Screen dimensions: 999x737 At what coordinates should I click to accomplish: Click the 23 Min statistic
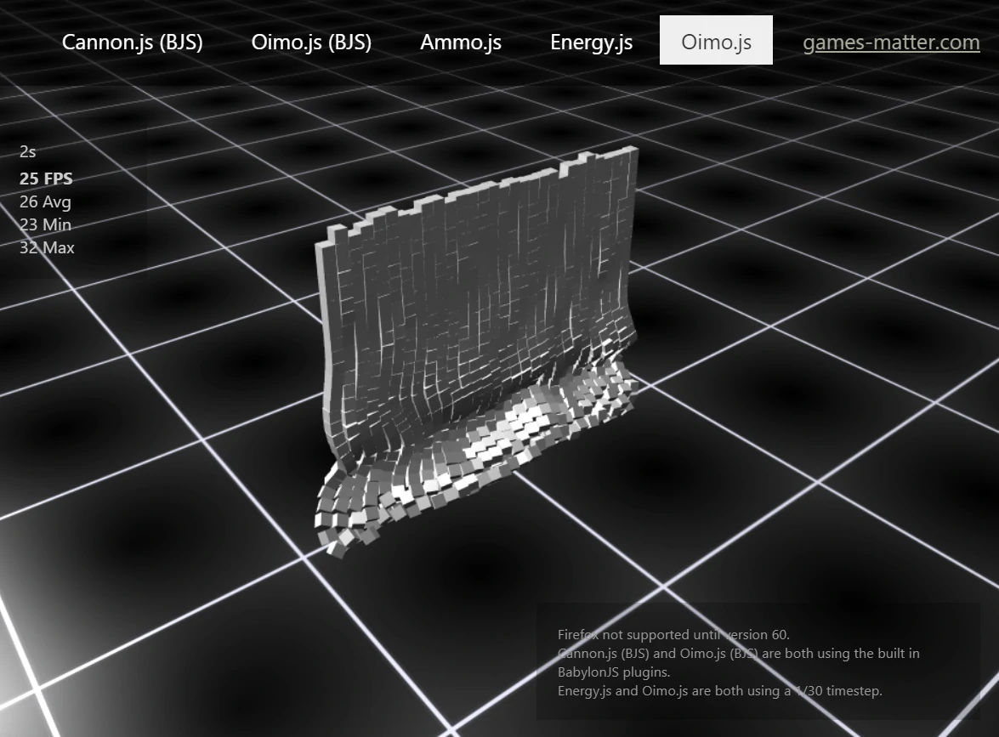pos(45,224)
